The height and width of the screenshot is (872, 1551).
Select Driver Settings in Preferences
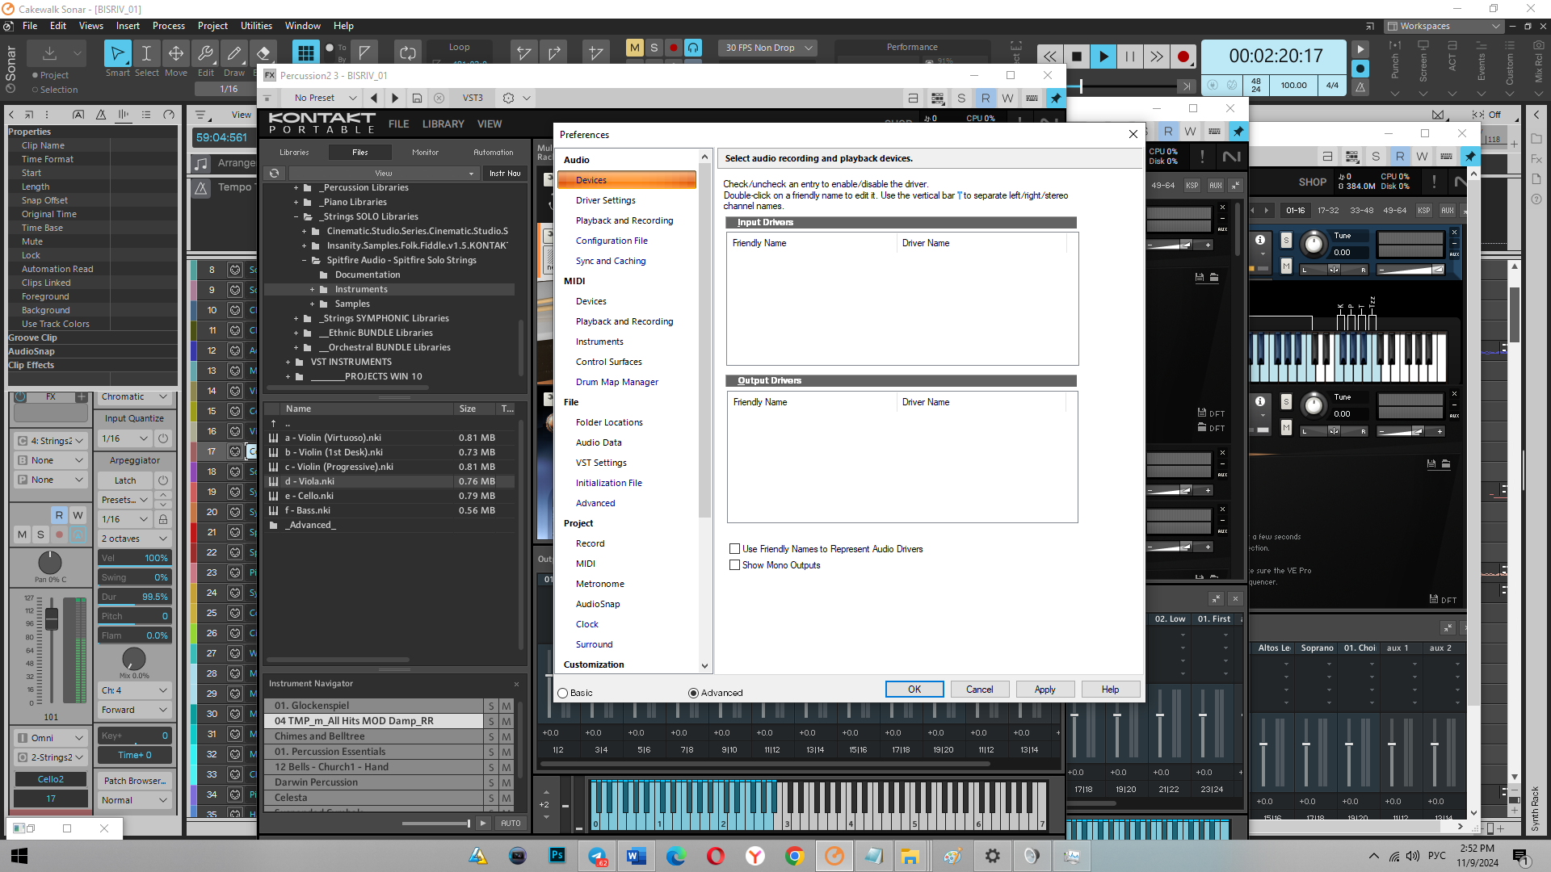click(605, 200)
